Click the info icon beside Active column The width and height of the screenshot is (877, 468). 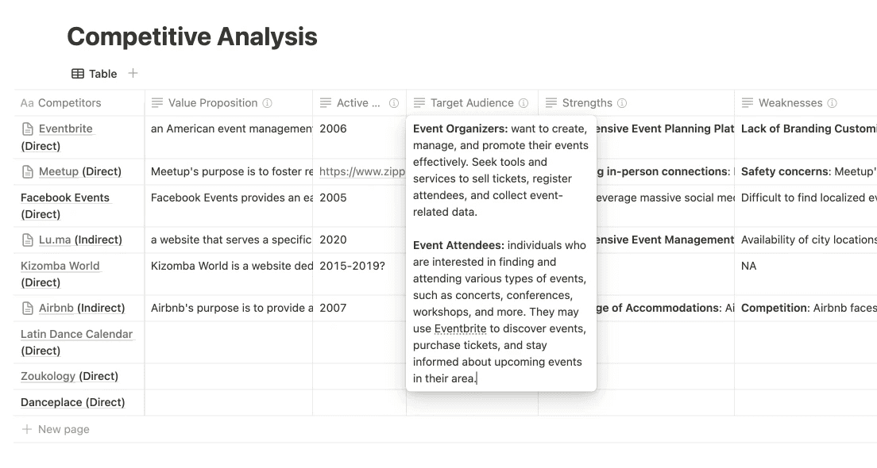tap(394, 103)
